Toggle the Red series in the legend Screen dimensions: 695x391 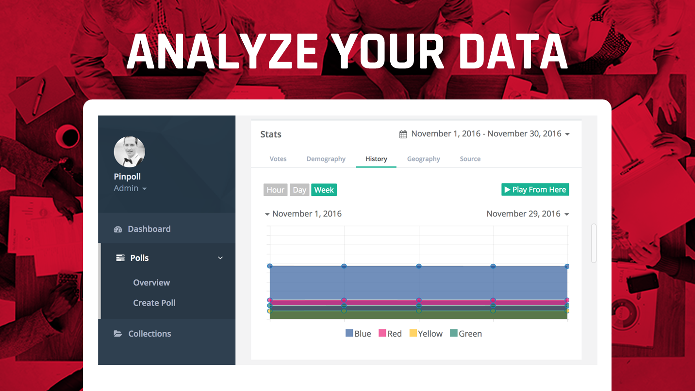[x=390, y=334]
